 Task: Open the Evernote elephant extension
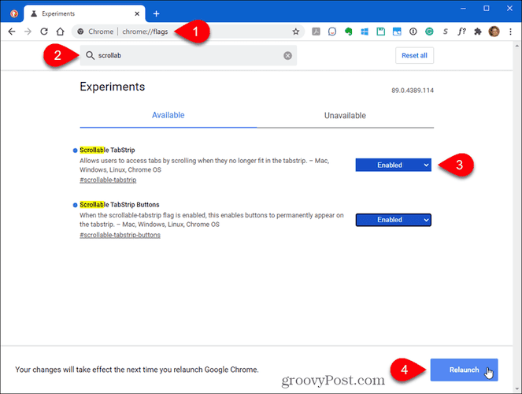[x=348, y=32]
